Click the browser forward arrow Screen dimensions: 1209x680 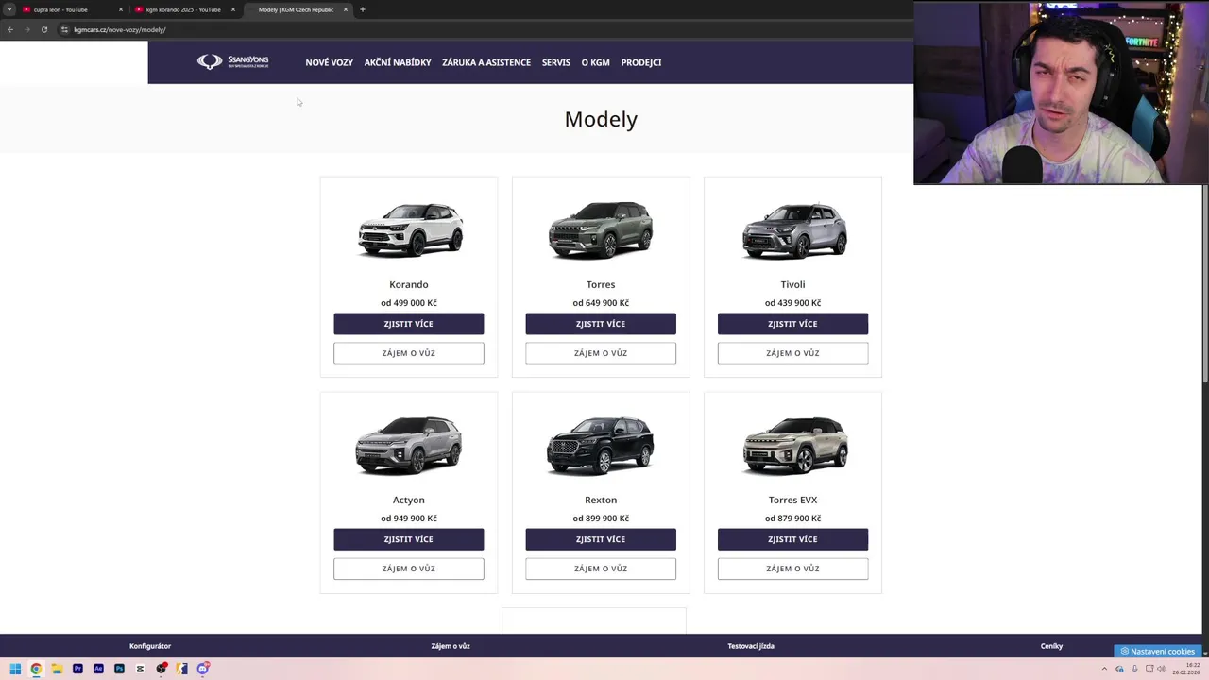click(x=26, y=29)
